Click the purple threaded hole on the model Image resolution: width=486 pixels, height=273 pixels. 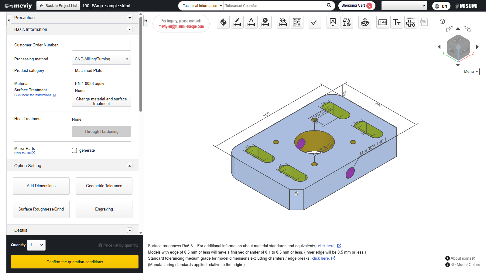[350, 173]
